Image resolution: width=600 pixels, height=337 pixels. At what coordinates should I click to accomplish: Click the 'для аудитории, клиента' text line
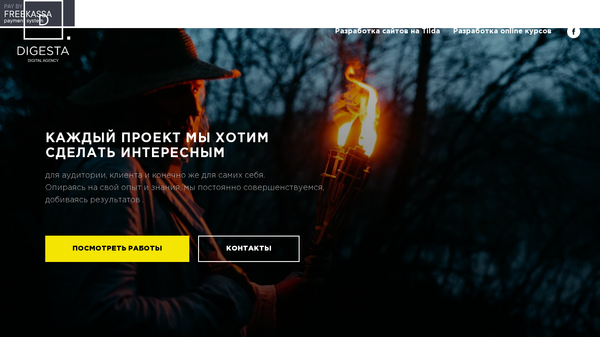tap(155, 175)
